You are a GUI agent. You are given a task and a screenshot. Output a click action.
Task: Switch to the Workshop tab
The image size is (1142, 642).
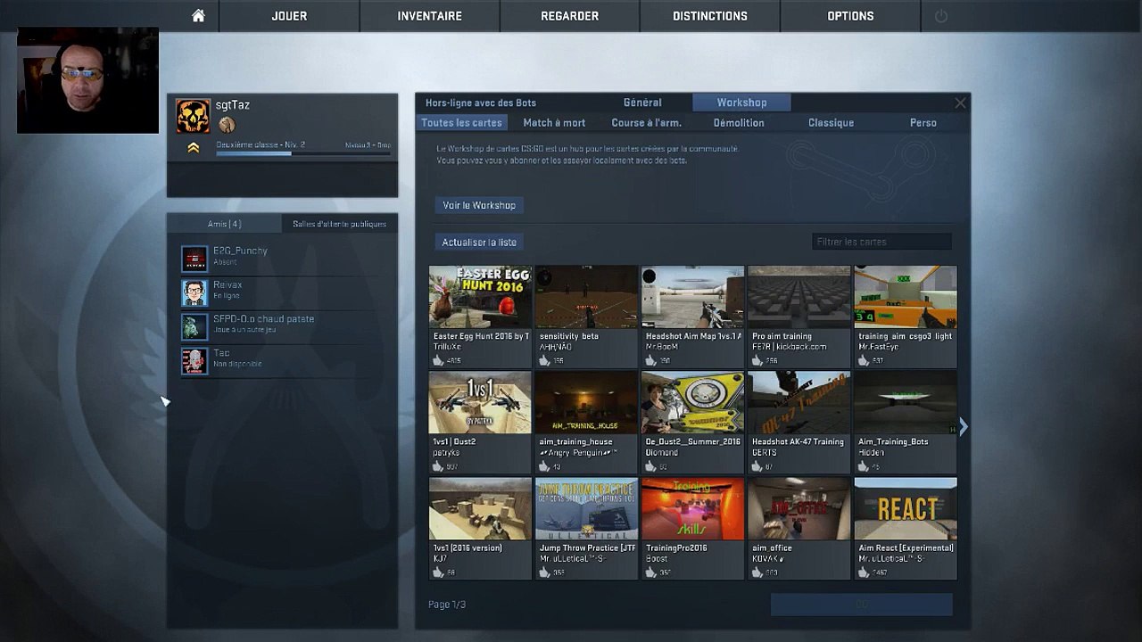pos(741,103)
